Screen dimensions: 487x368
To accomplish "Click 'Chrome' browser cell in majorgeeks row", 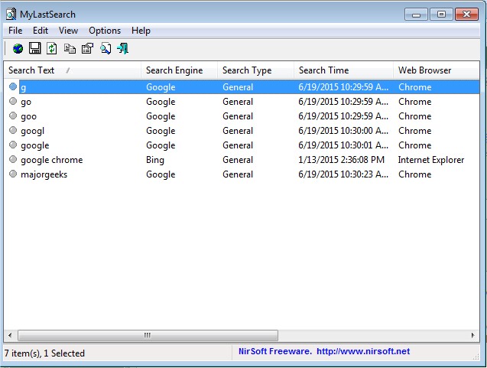I will click(414, 174).
